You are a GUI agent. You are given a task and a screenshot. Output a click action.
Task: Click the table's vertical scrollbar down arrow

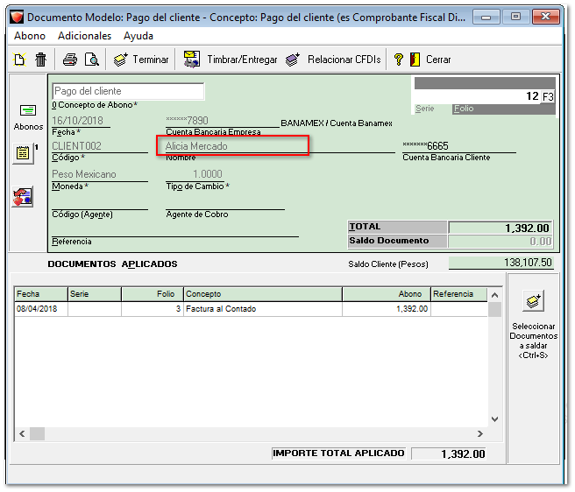(x=494, y=419)
